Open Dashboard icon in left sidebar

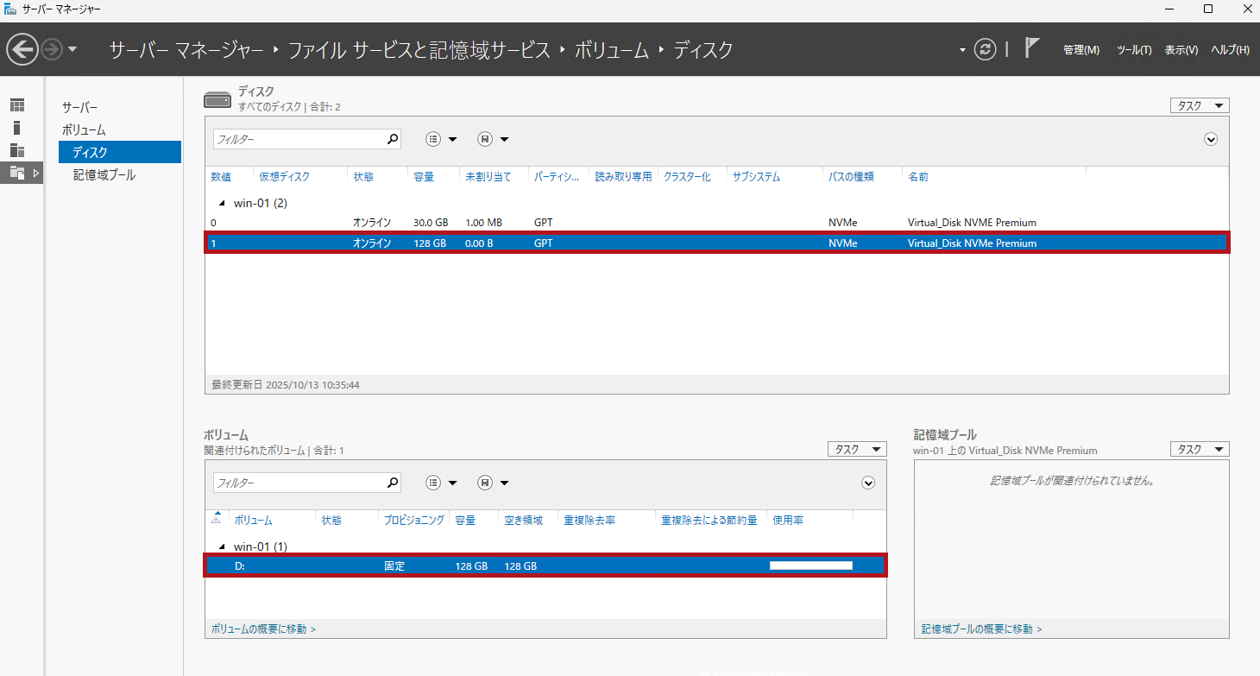click(x=17, y=105)
